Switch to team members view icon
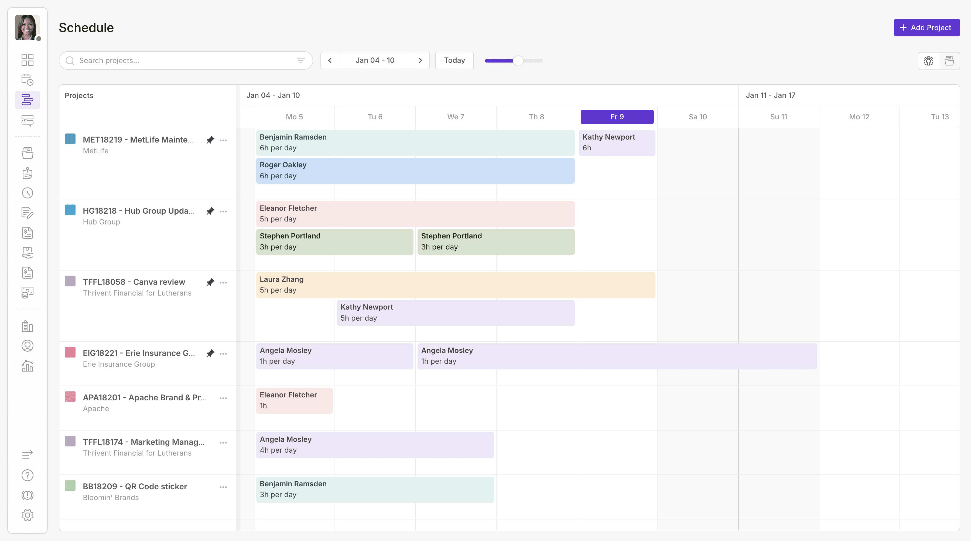 (928, 61)
